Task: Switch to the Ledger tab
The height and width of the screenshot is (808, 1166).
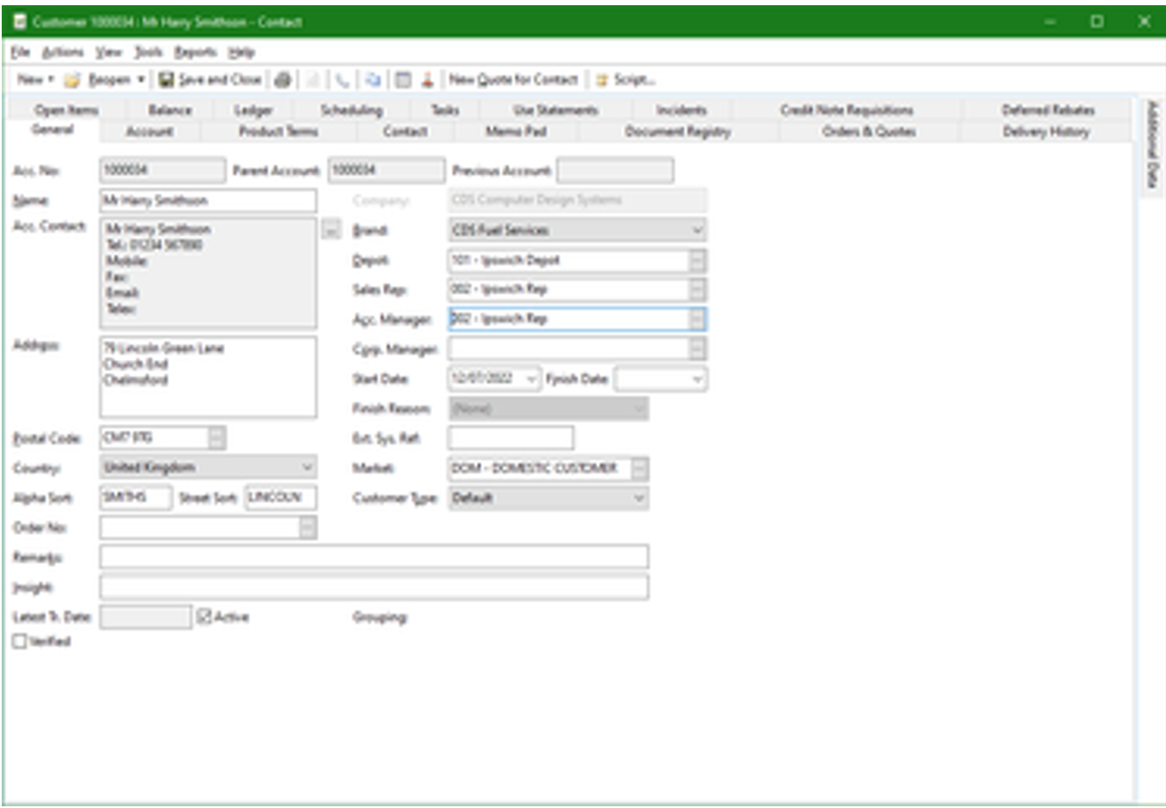Action: (253, 110)
